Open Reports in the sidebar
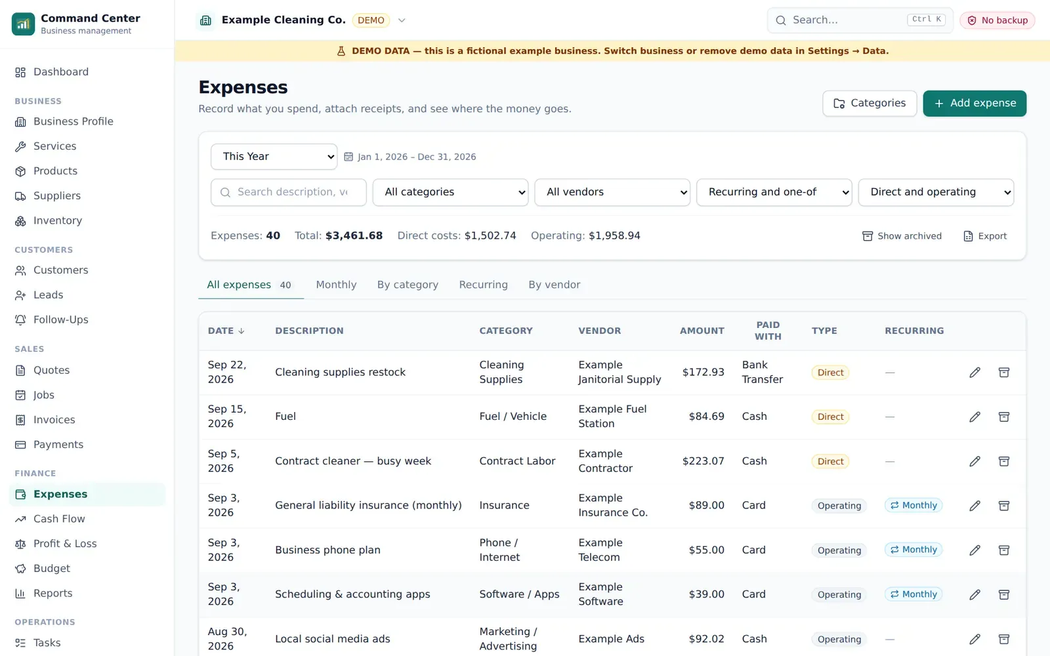The height and width of the screenshot is (656, 1050). [x=87, y=594]
